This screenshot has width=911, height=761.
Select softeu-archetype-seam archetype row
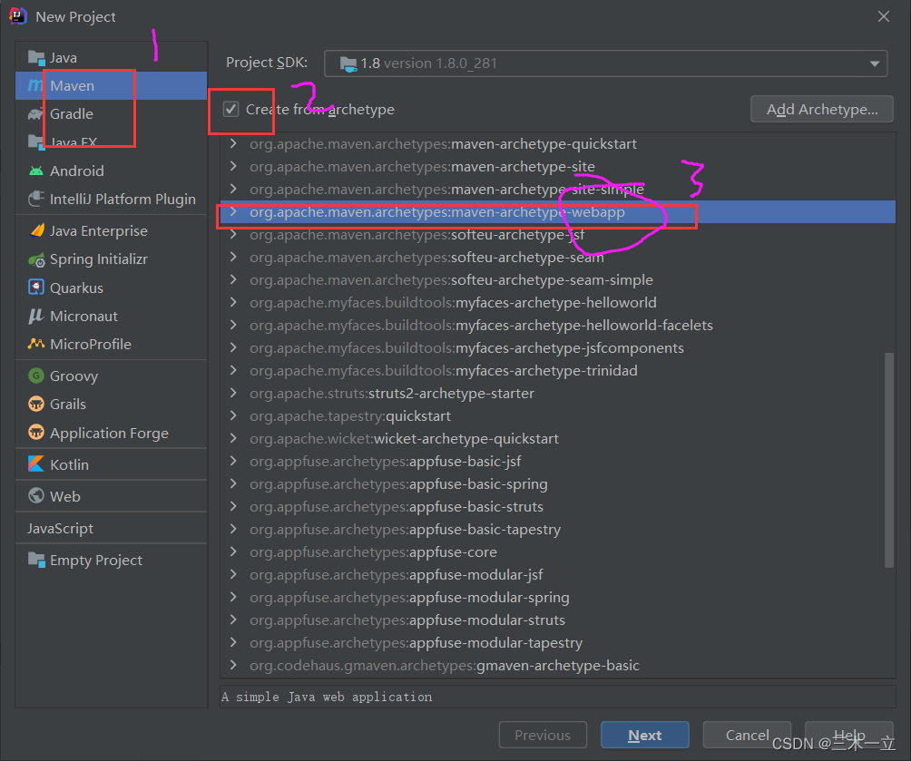(x=558, y=258)
